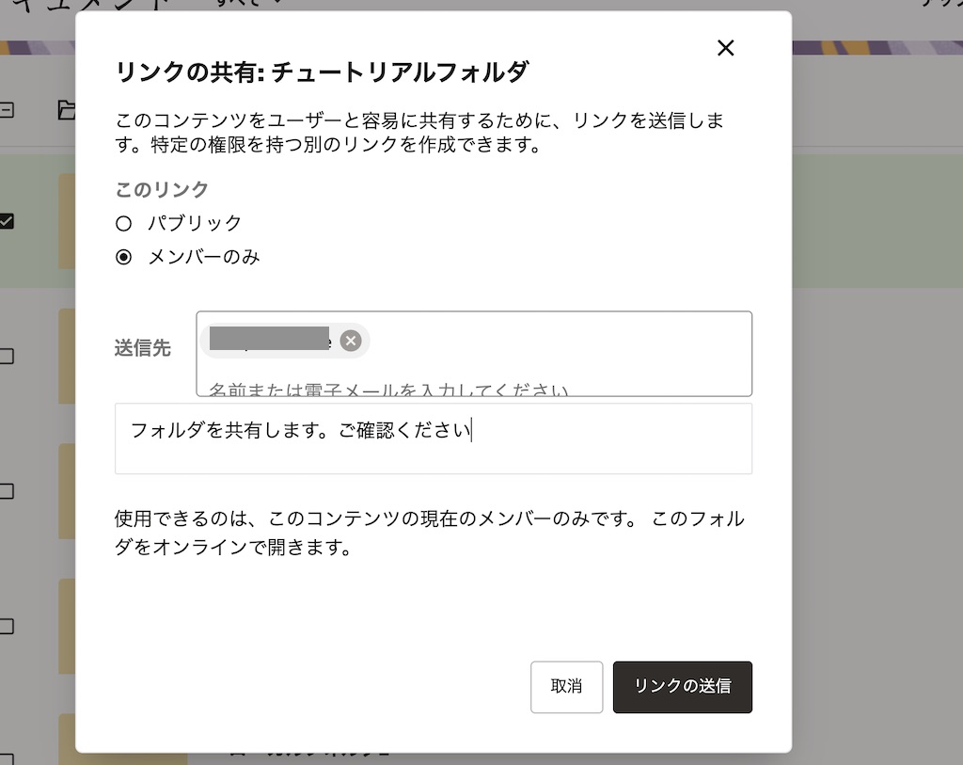Viewport: 963px width, 765px height.
Task: Click the message field containing フォルダを共有します
Action: click(433, 438)
